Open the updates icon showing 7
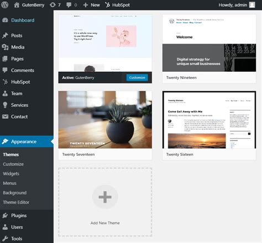 click(x=53, y=5)
